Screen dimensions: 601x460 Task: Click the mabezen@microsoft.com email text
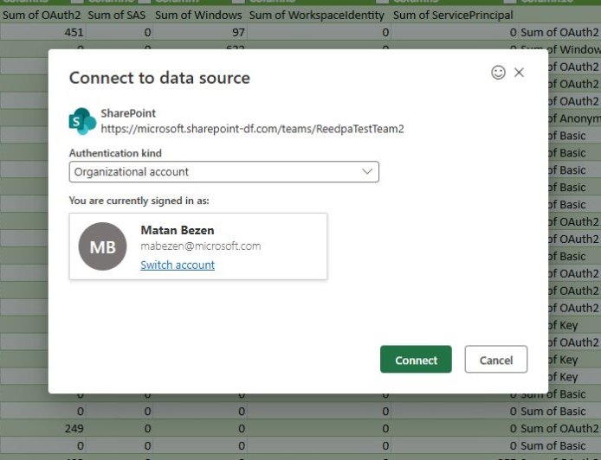click(201, 246)
